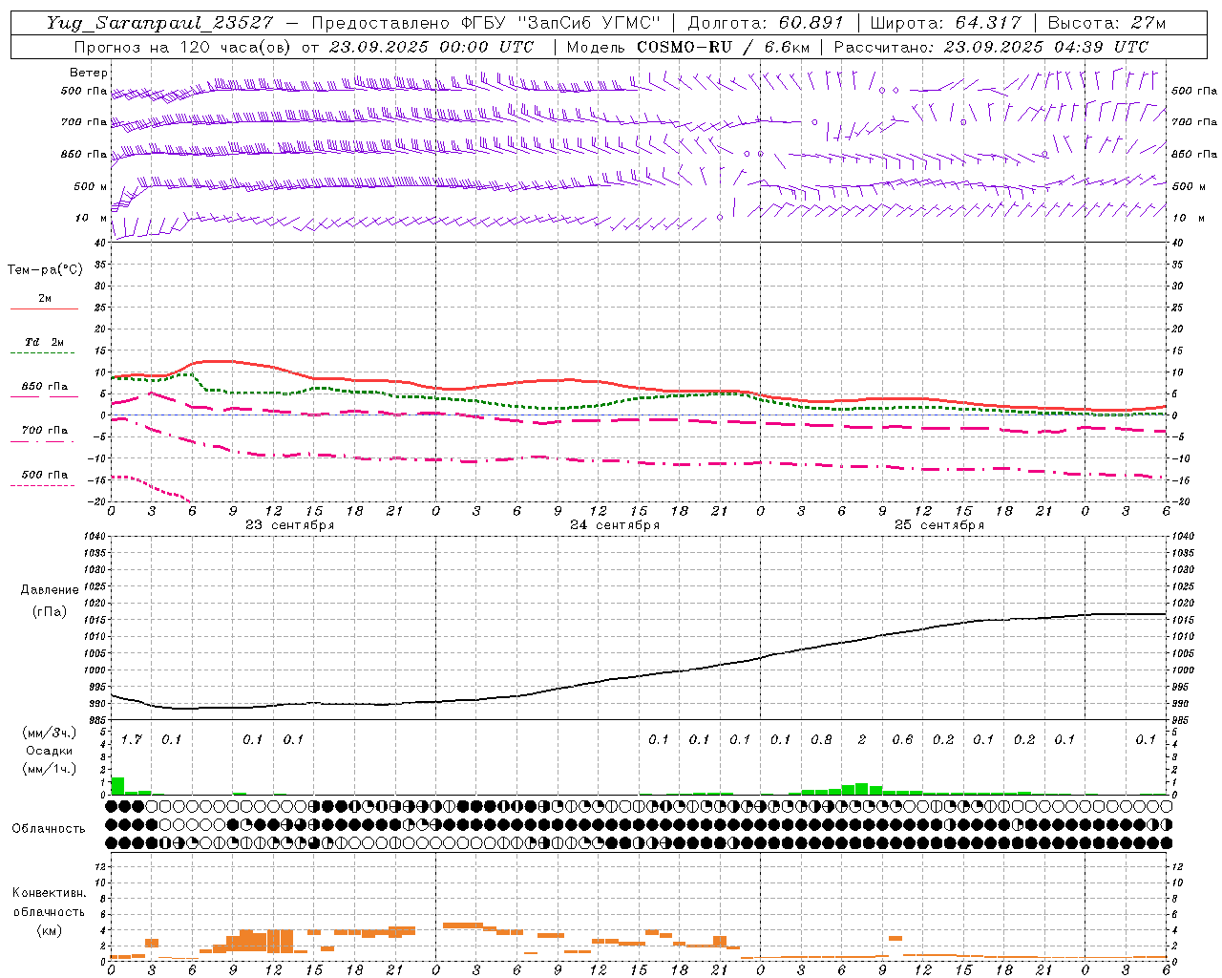Viewport: 1222px width, 978px height.
Task: Click the Облачность cloud cover row label
Action: coord(49,828)
